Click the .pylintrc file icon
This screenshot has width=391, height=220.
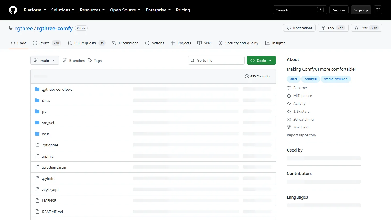37,178
